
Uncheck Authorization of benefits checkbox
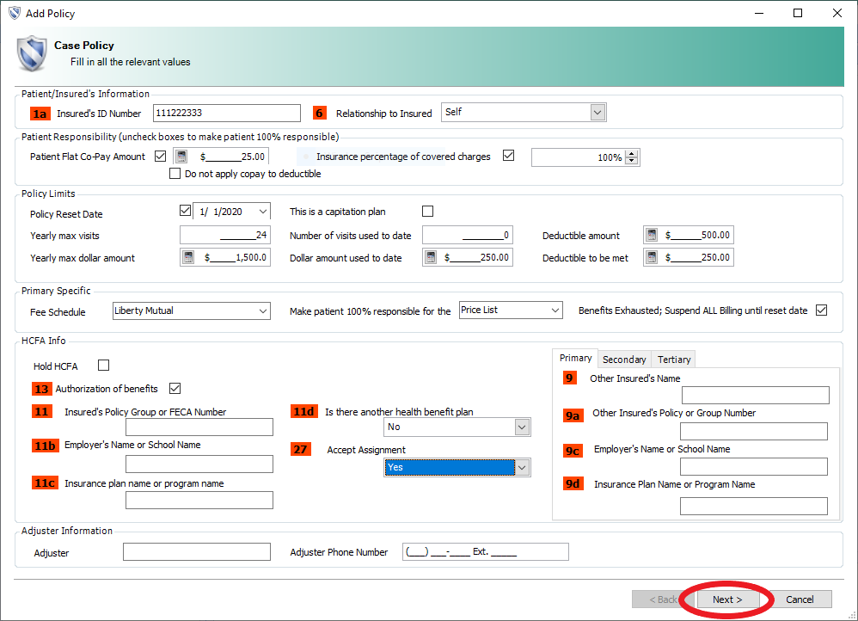[175, 389]
